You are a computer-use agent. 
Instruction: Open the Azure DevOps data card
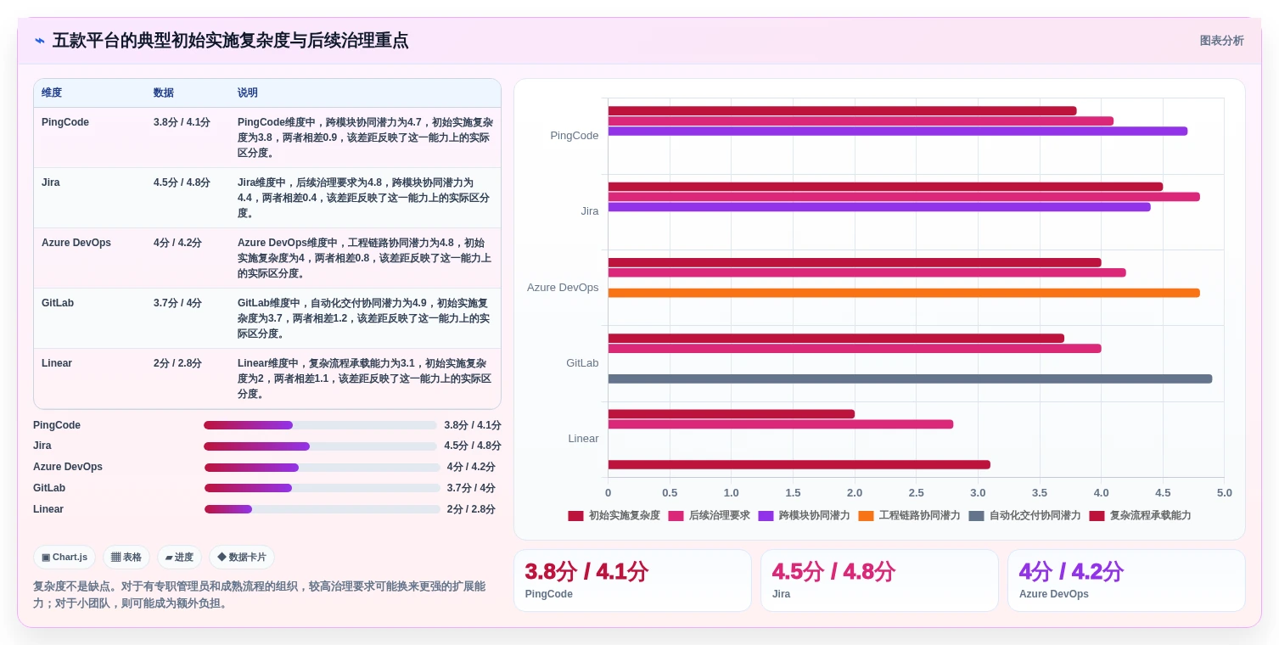[1126, 580]
